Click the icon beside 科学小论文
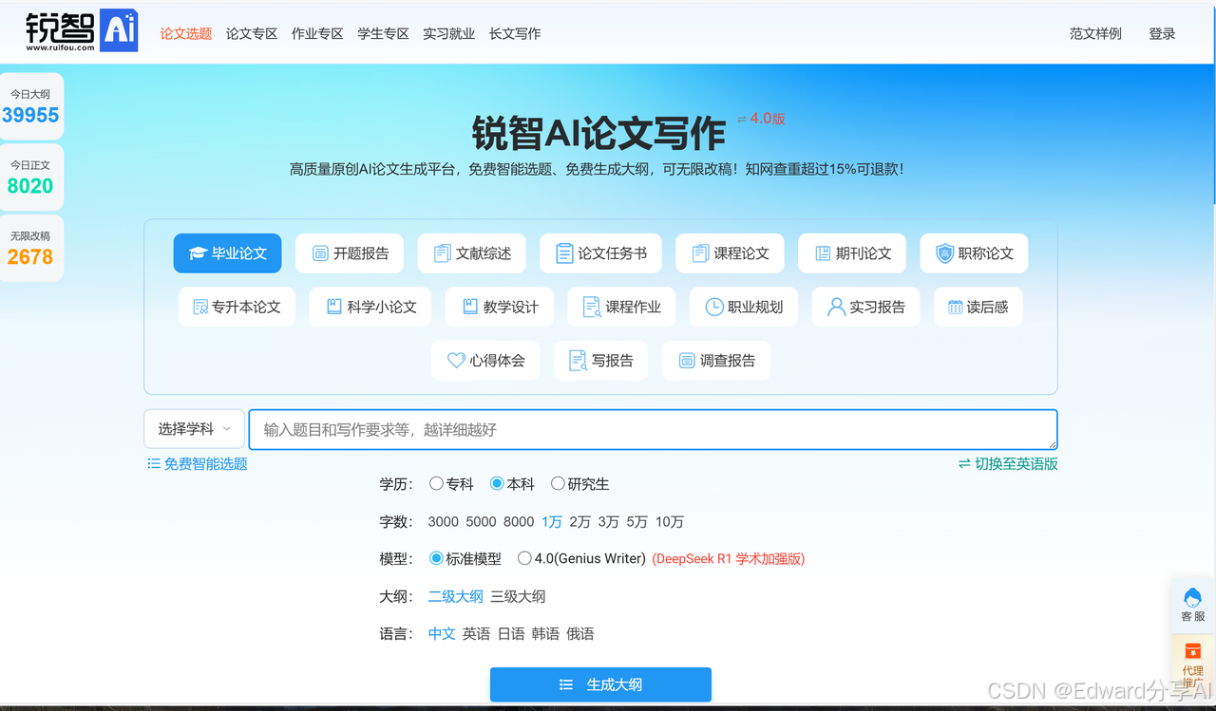This screenshot has width=1216, height=711. click(333, 307)
